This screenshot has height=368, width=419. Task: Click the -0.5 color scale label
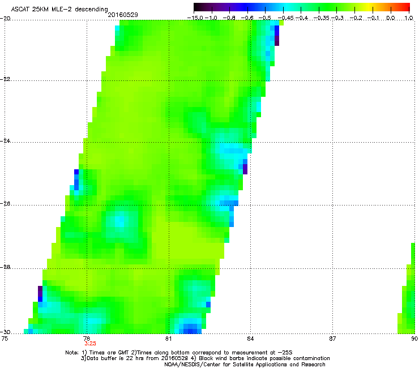click(264, 18)
